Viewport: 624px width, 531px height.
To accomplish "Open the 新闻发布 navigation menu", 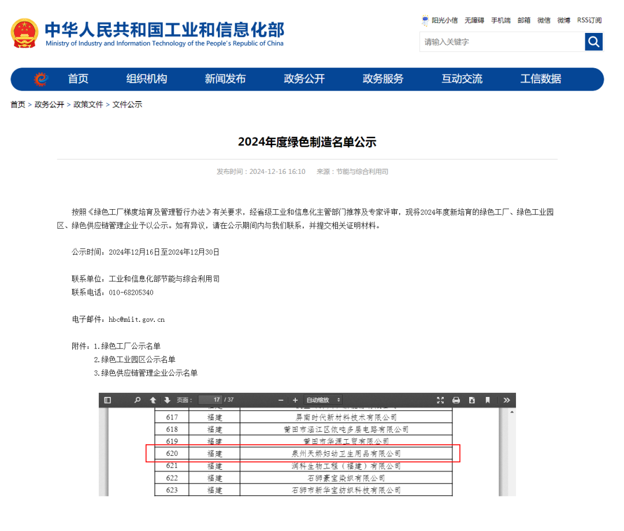I will (x=225, y=79).
